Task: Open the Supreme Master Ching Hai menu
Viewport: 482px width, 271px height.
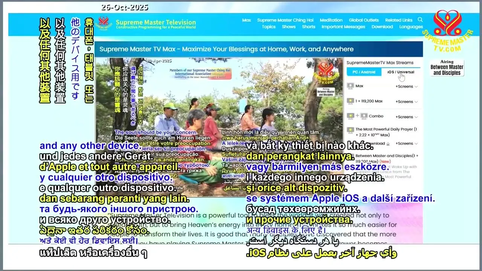Action: click(x=285, y=20)
